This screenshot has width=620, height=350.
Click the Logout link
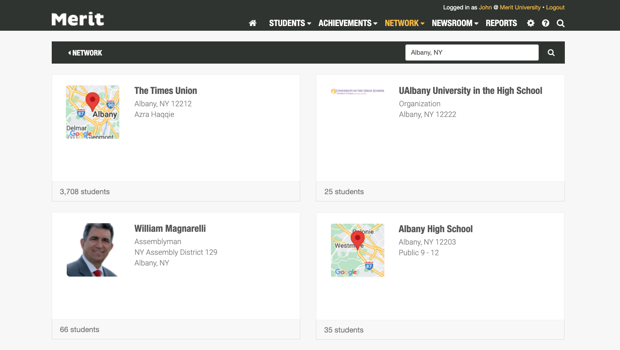[555, 7]
